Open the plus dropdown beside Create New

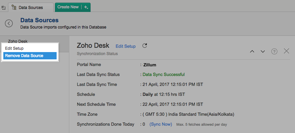pyautogui.click(x=86, y=7)
